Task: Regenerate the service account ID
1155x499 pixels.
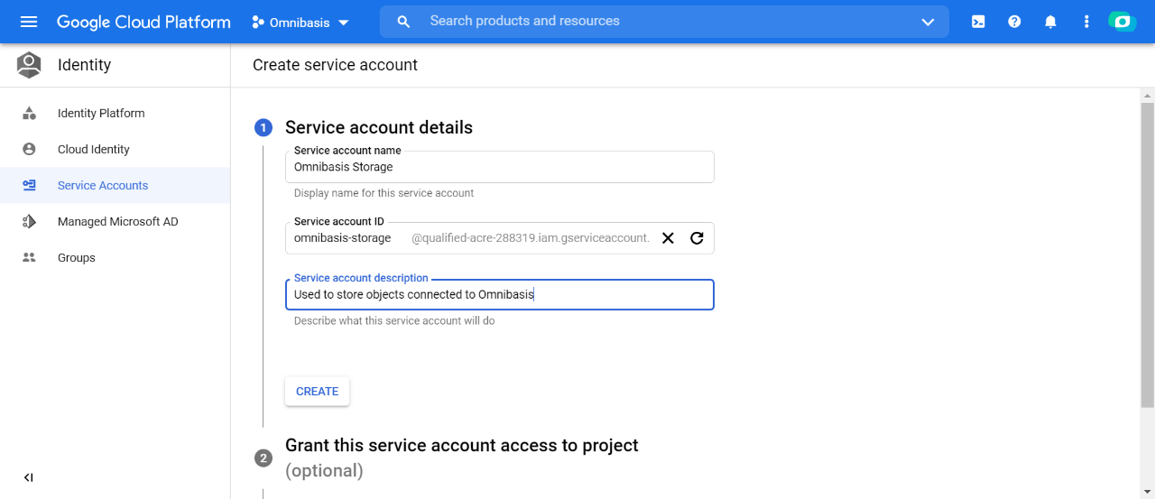Action: 697,238
